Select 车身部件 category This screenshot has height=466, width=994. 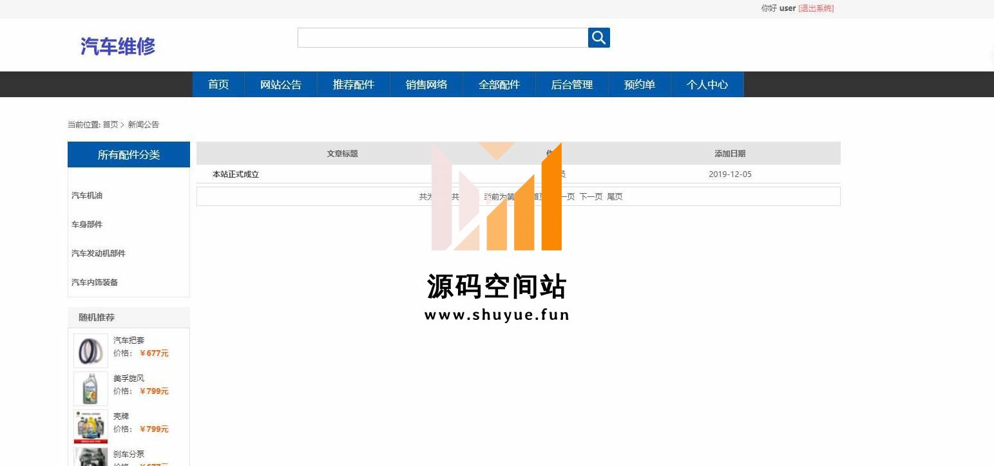87,225
